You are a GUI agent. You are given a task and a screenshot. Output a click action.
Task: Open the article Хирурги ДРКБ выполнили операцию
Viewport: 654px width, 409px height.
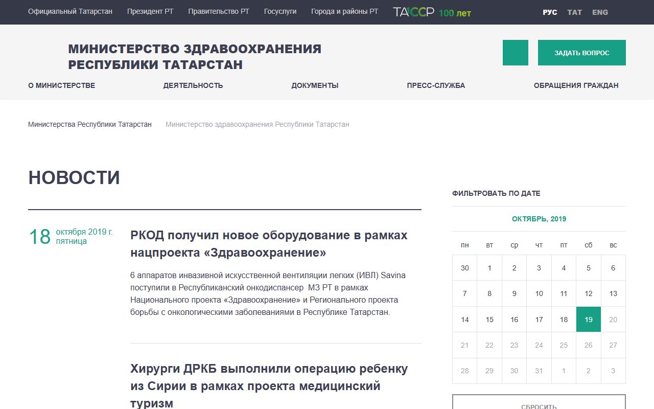tap(269, 385)
